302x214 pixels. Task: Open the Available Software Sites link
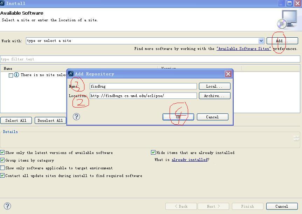click(x=243, y=49)
